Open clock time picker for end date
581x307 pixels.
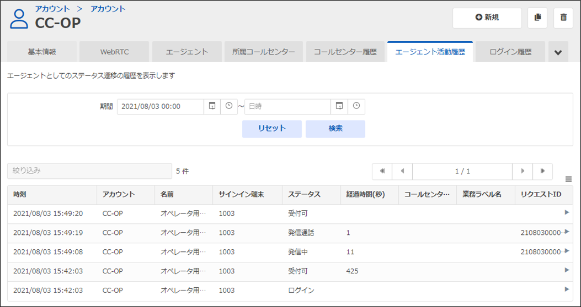pos(356,107)
